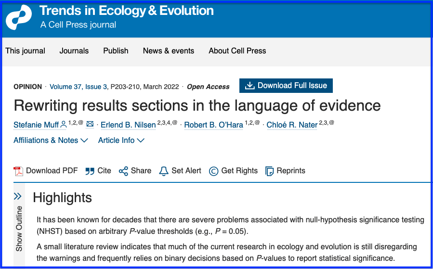Click the Cell Press logo icon
The height and width of the screenshot is (269, 433).
pyautogui.click(x=18, y=18)
